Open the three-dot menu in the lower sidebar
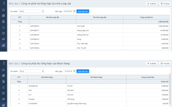 click(x=4, y=63)
